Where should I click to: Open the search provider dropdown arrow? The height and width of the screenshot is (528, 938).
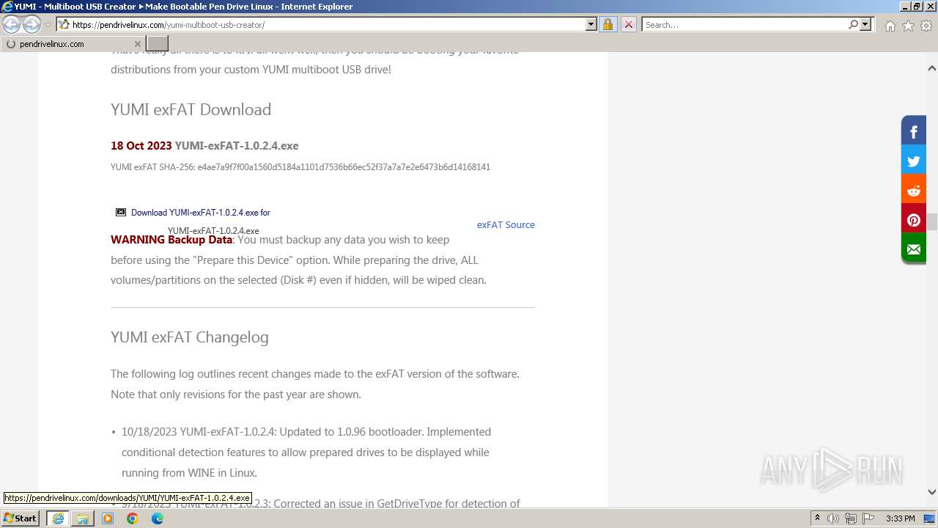(x=865, y=24)
